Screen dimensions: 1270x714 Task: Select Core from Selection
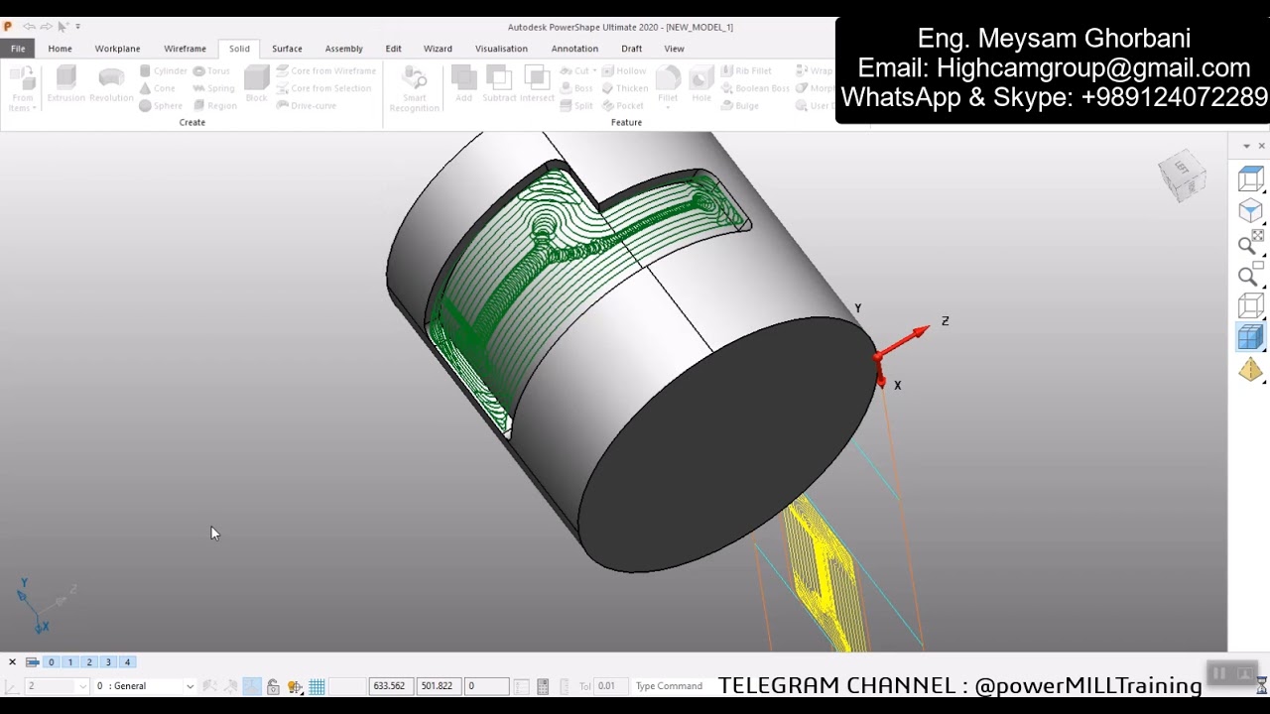click(x=323, y=88)
